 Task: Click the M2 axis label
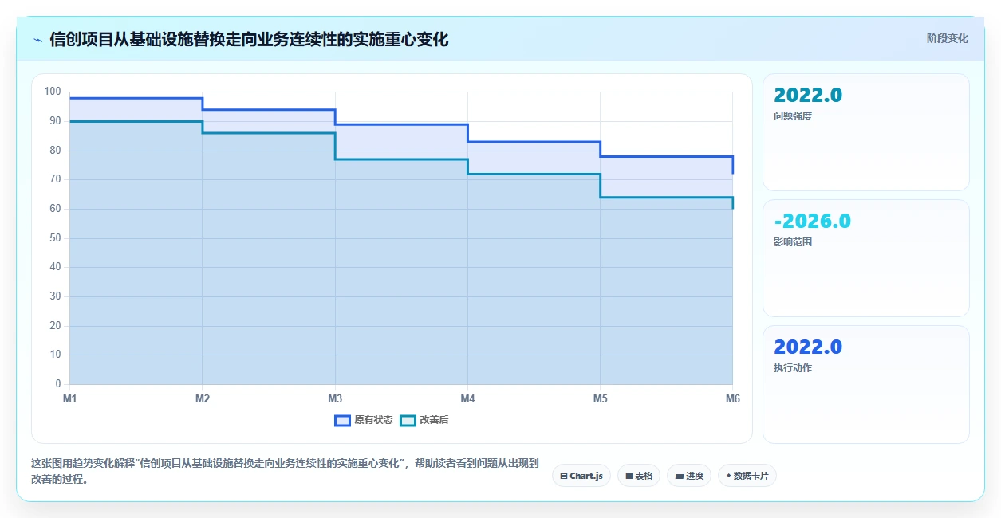[x=203, y=398]
